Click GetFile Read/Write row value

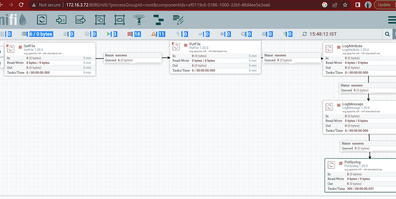(38, 63)
